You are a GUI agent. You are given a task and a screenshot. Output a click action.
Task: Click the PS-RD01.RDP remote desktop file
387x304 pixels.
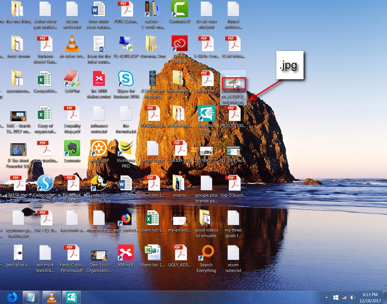tap(126, 45)
